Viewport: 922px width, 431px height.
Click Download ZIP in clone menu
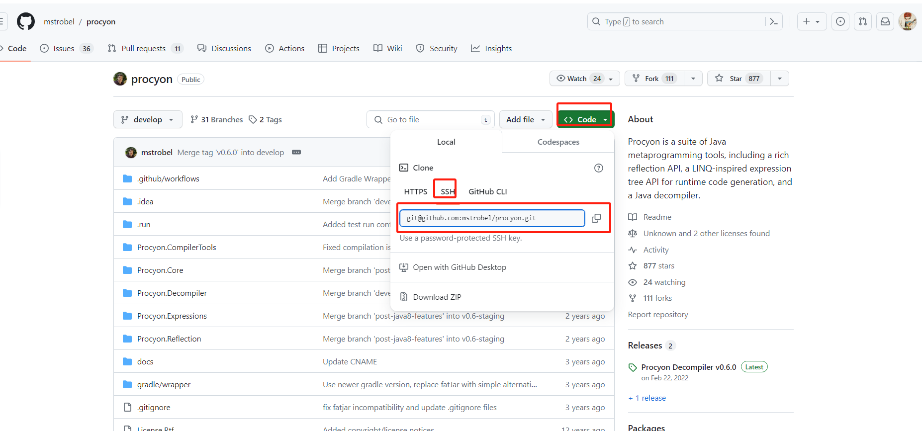(x=437, y=297)
